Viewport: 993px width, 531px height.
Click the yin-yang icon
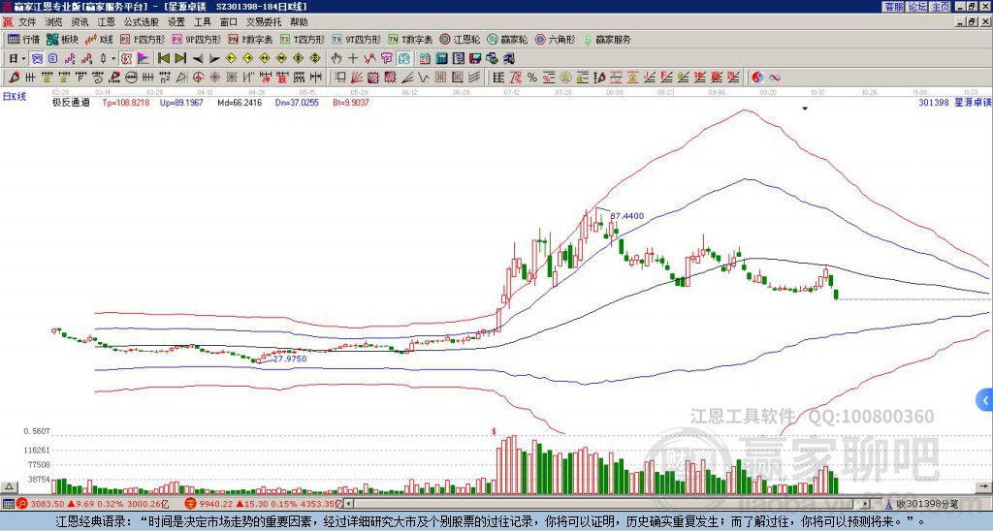[756, 78]
